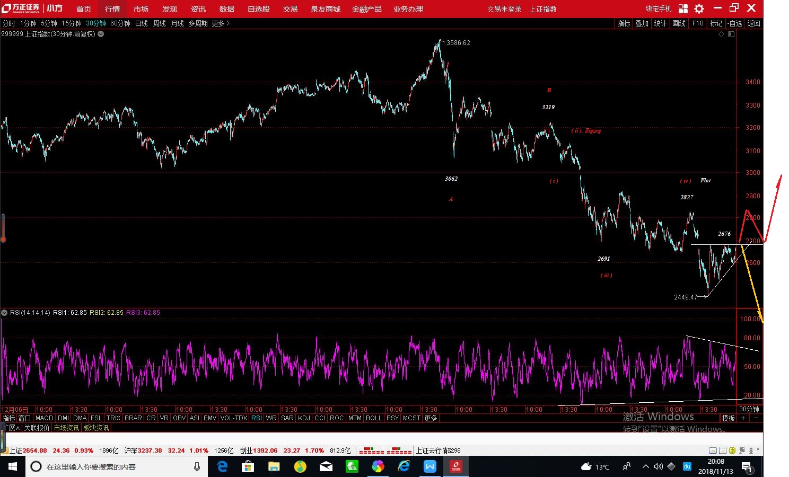Click the round arrow icon beside 上证指数 title

coord(101,34)
